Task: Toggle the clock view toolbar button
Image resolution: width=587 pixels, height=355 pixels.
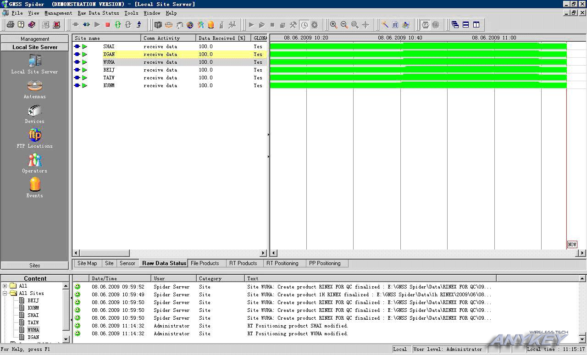Action: 304,25
